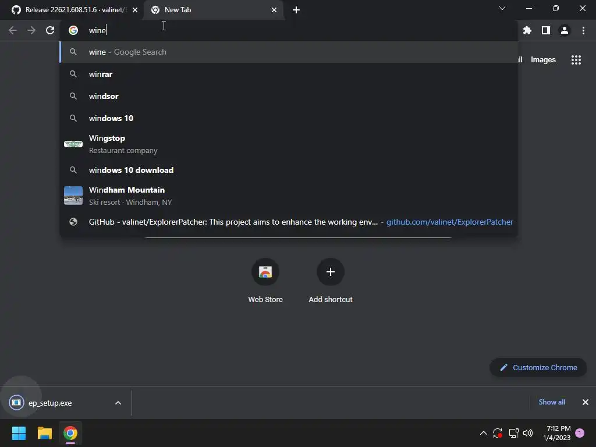
Task: Click the Windham Mountain thumbnail image
Action: (x=73, y=196)
